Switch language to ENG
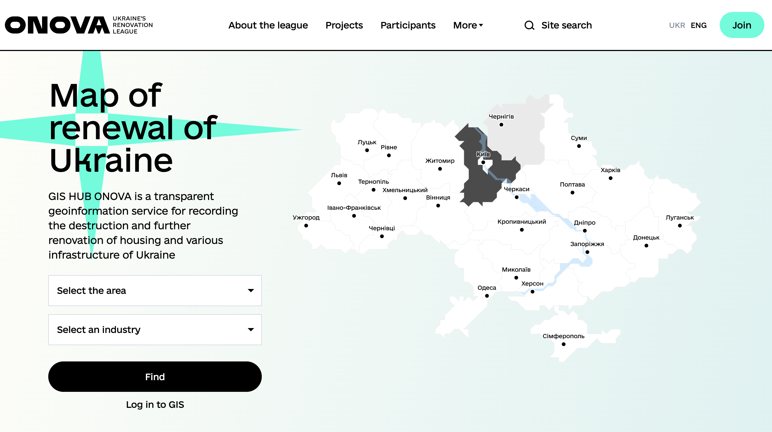This screenshot has width=772, height=432. click(698, 25)
